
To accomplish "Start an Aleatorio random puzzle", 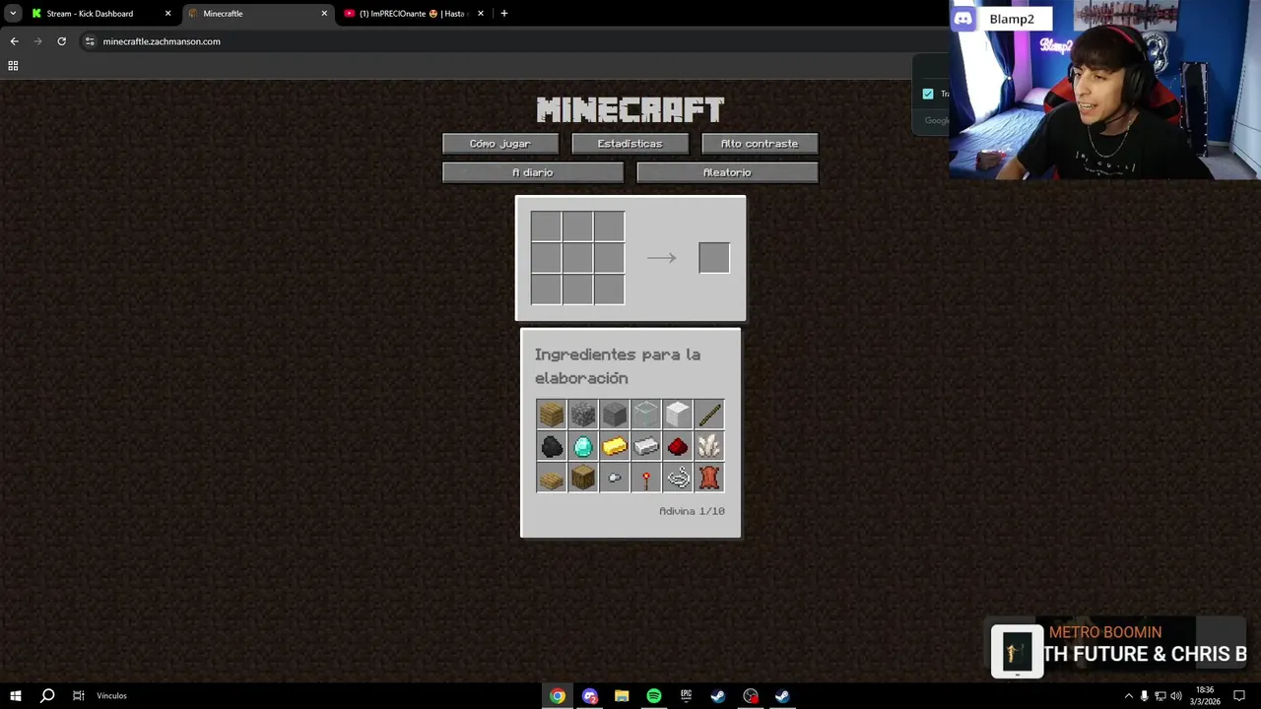I will tap(727, 172).
